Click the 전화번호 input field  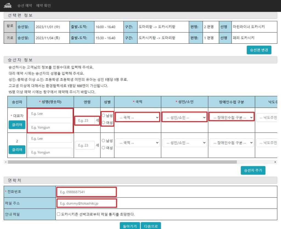(86, 192)
